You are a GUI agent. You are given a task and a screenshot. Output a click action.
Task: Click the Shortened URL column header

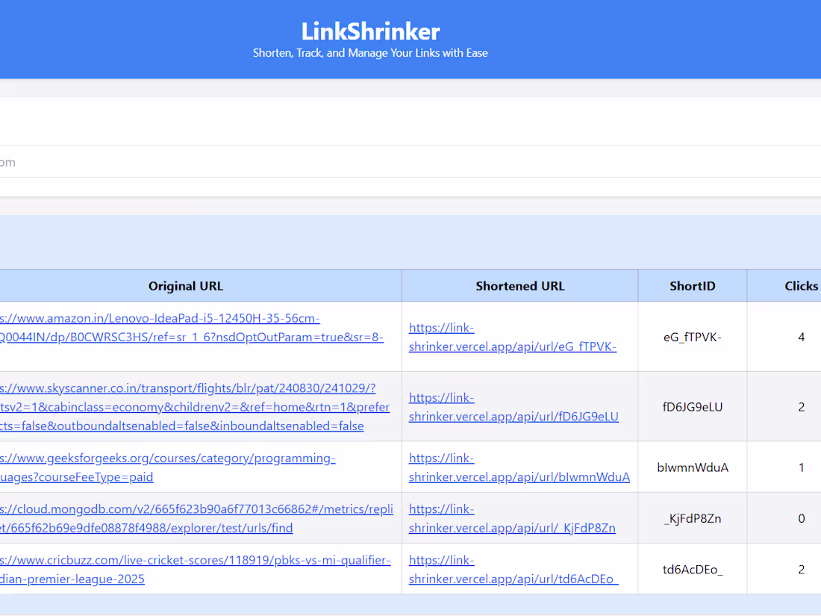pyautogui.click(x=519, y=285)
